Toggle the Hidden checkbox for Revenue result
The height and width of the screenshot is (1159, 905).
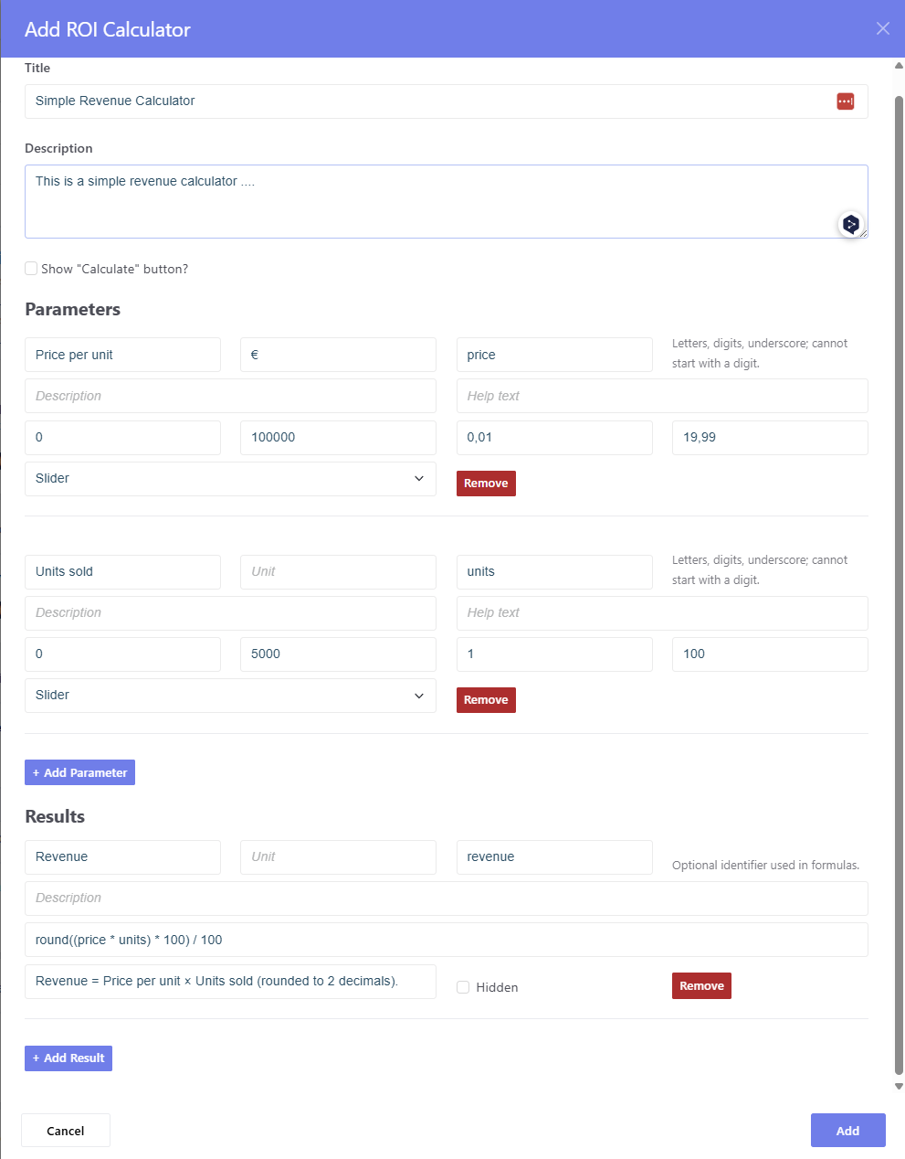point(463,987)
